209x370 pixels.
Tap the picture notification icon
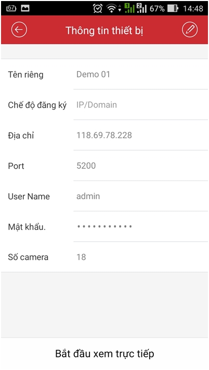coord(25,8)
